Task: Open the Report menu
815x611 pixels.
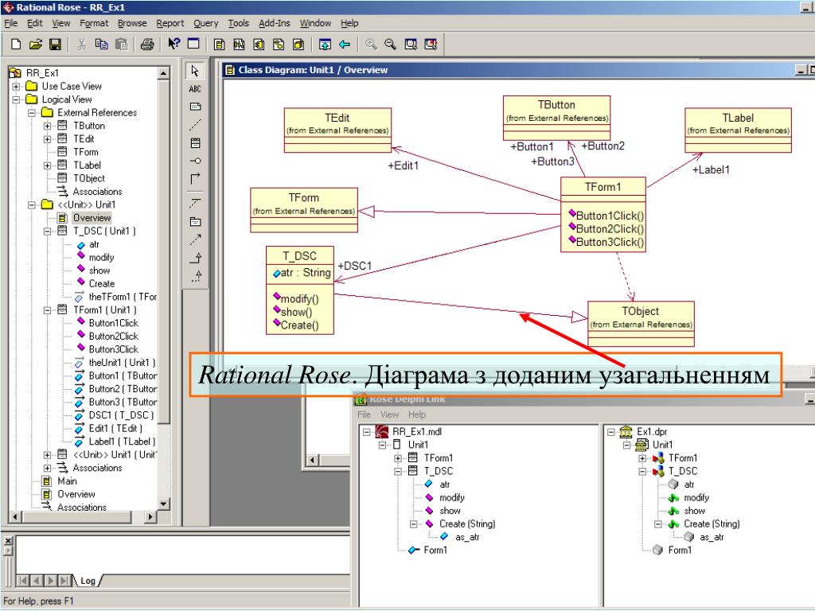Action: point(170,23)
